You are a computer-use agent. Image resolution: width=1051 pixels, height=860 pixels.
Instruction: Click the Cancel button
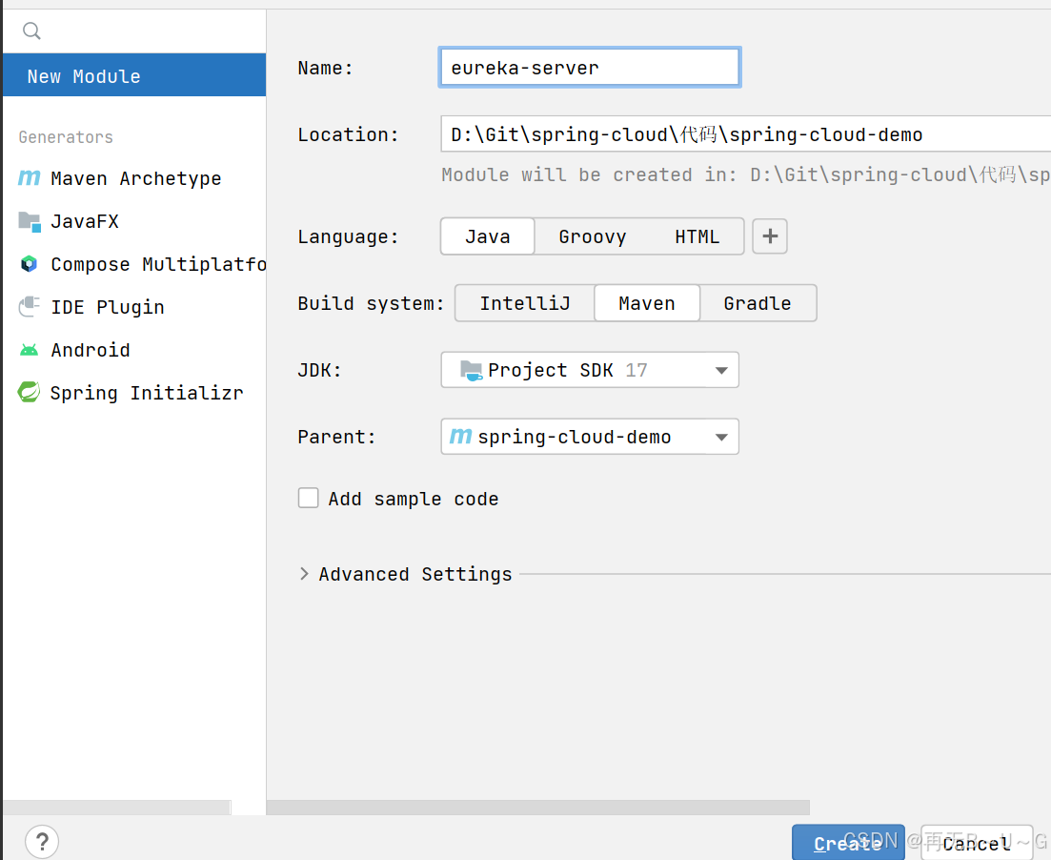tap(977, 843)
